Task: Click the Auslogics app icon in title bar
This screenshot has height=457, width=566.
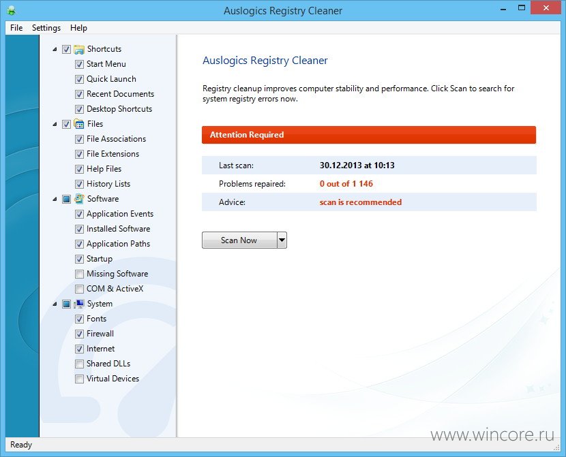Action: coord(12,10)
